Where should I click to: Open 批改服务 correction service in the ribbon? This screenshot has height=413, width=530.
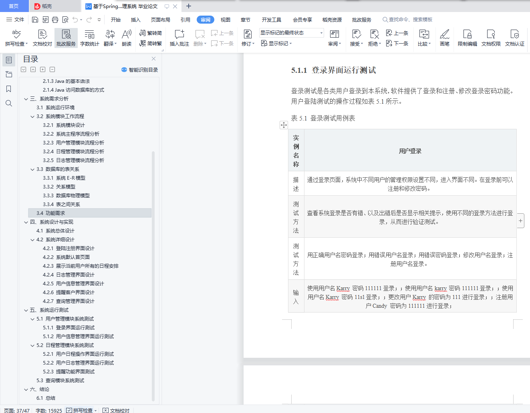click(66, 38)
